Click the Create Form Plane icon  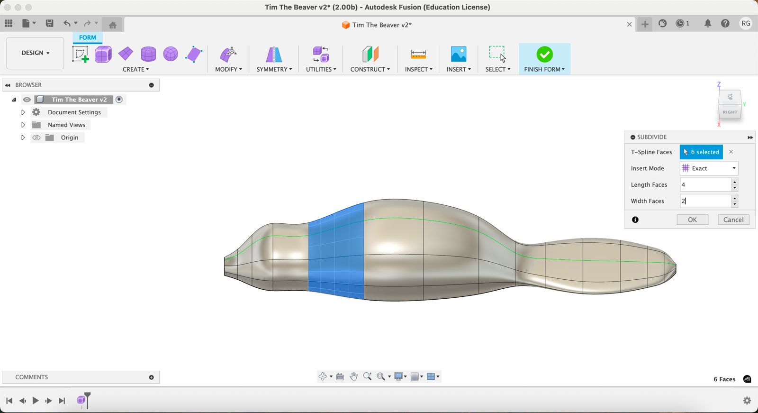coord(126,54)
